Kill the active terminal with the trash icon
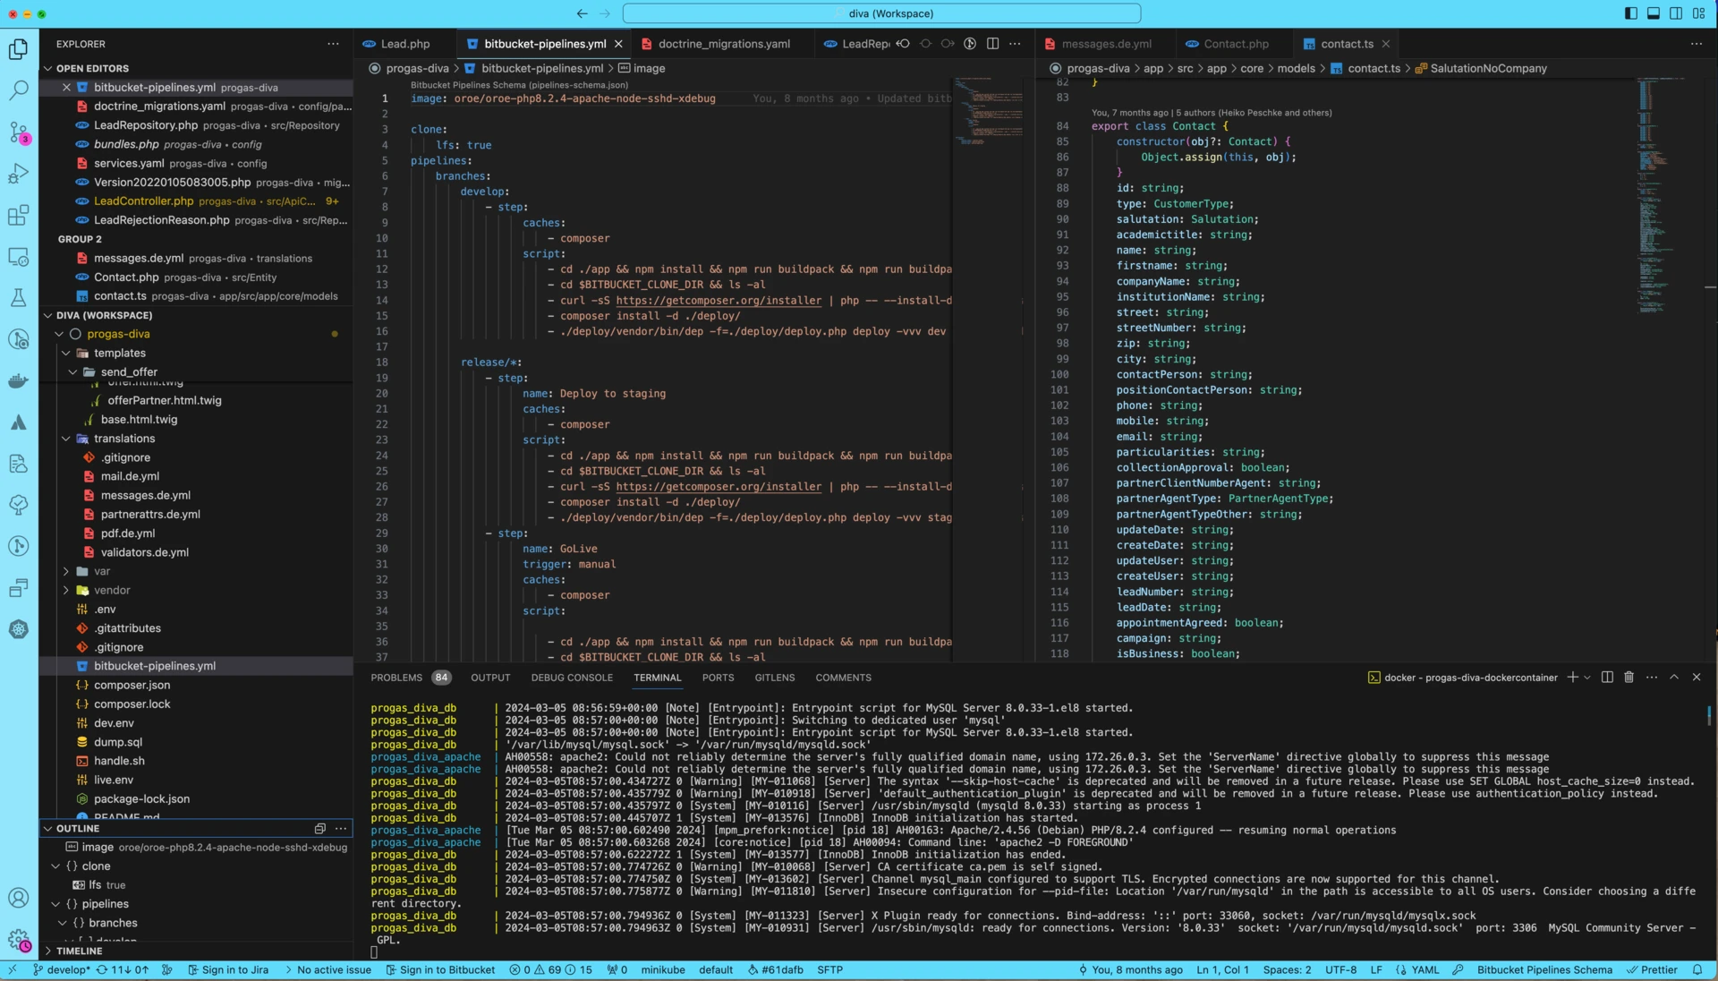This screenshot has height=981, width=1718. [x=1627, y=678]
